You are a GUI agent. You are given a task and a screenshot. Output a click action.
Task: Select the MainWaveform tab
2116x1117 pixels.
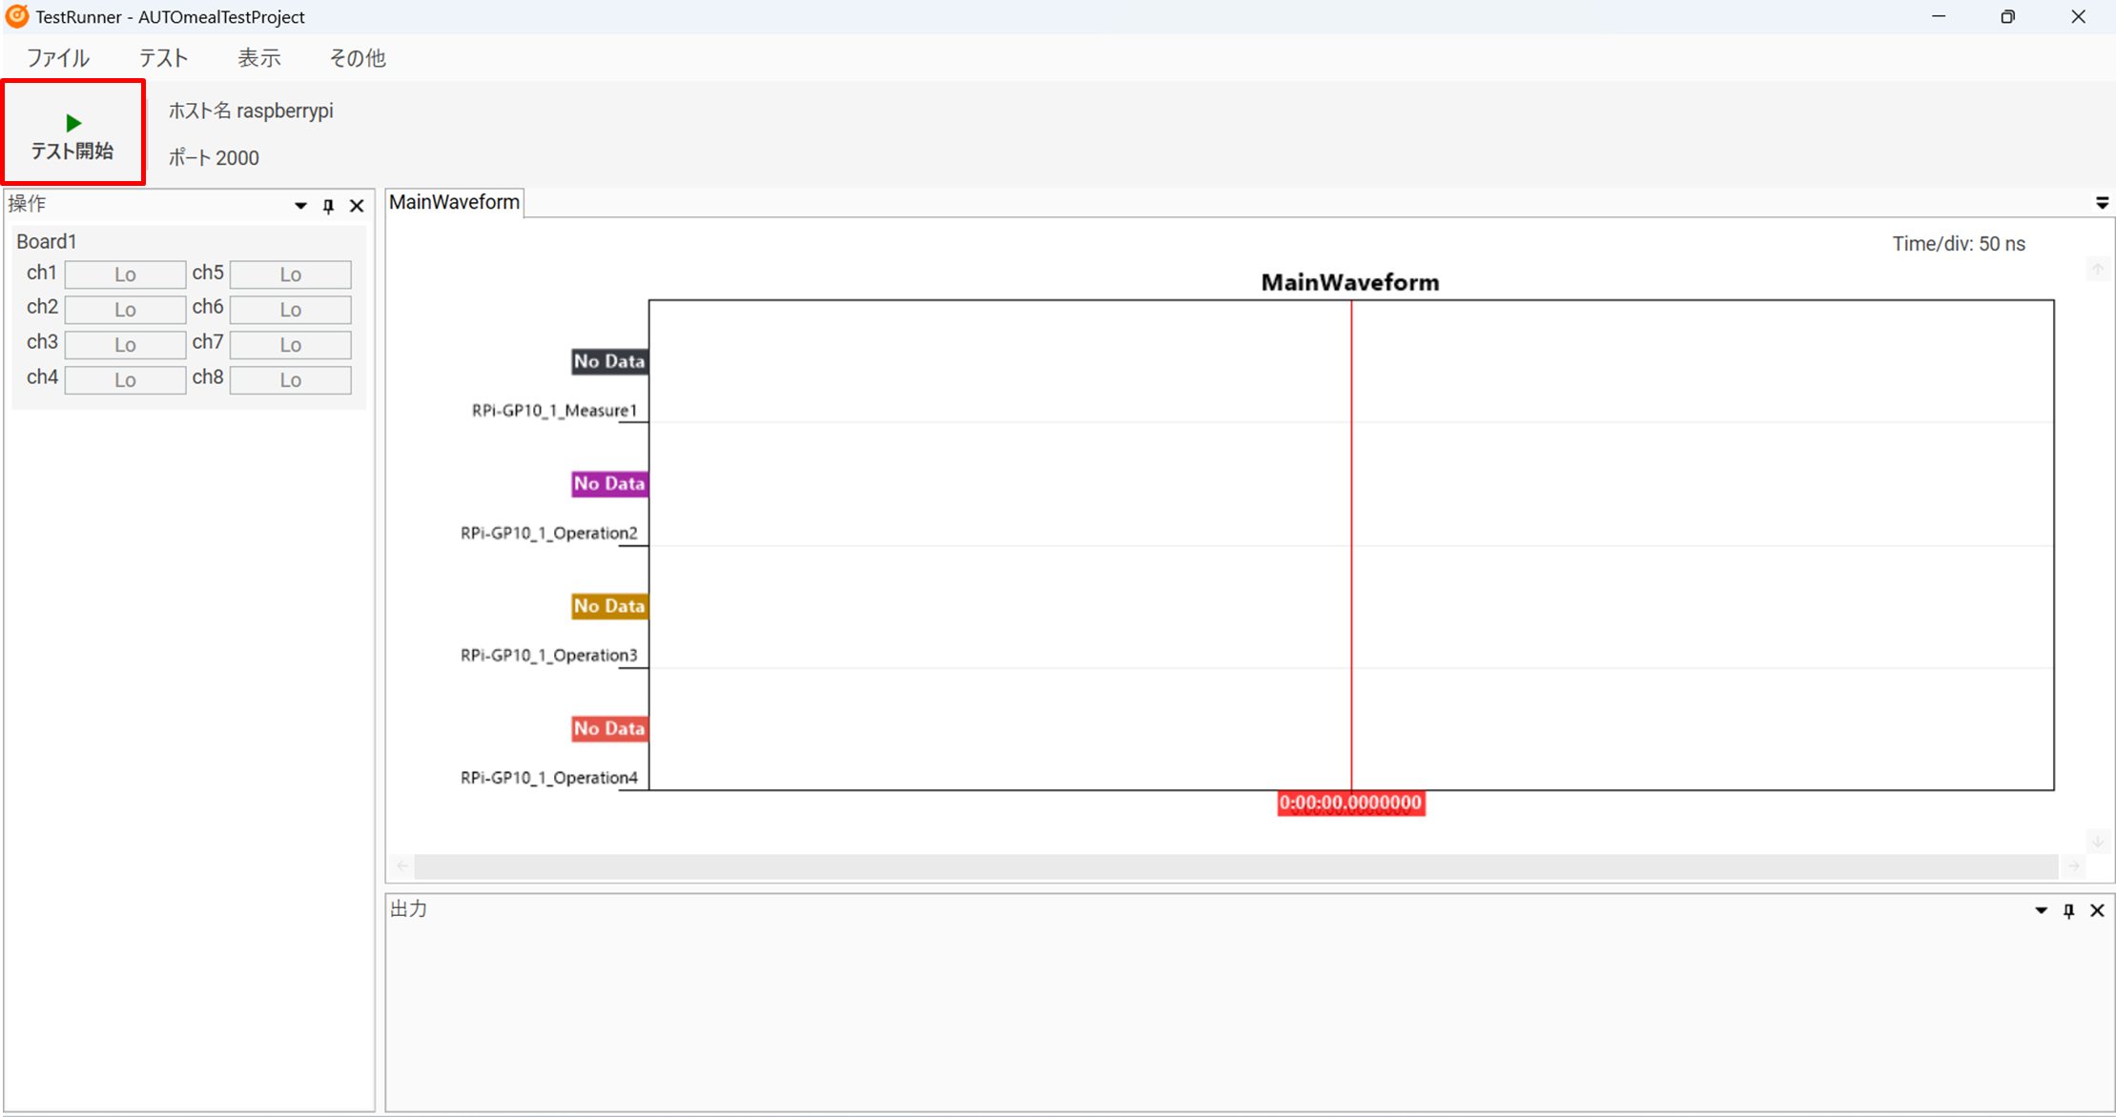(454, 202)
